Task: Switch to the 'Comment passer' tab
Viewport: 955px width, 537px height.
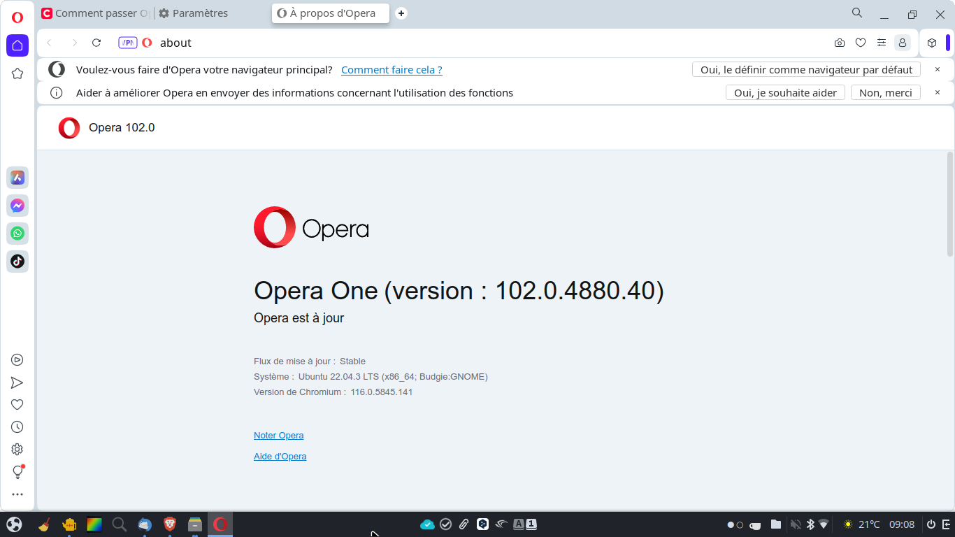Action: [x=94, y=13]
